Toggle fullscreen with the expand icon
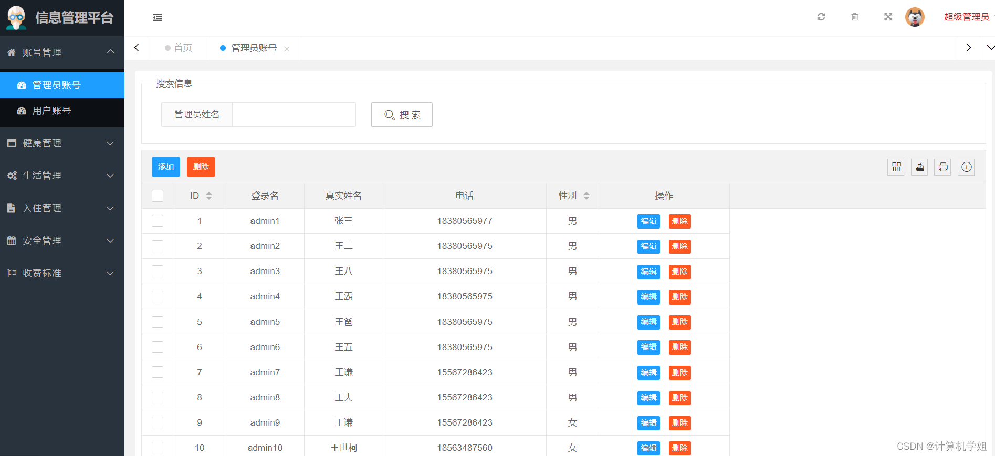995x456 pixels. tap(888, 17)
